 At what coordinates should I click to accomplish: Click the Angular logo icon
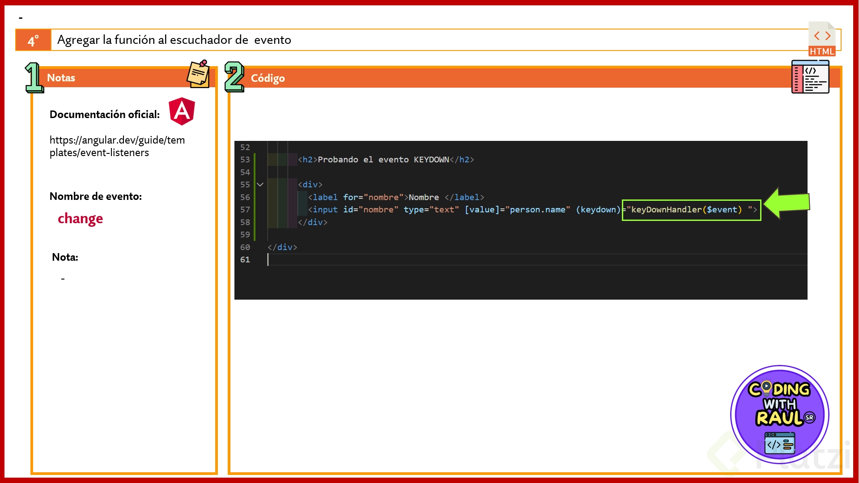click(182, 111)
